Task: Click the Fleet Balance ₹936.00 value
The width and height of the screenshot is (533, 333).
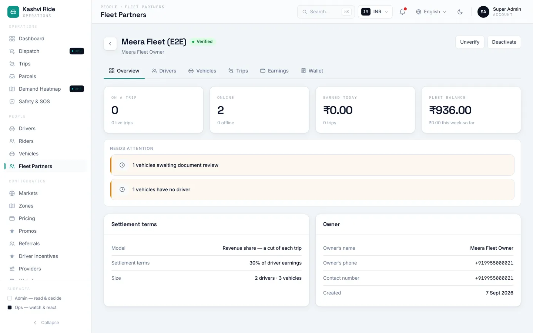Action: tap(450, 110)
